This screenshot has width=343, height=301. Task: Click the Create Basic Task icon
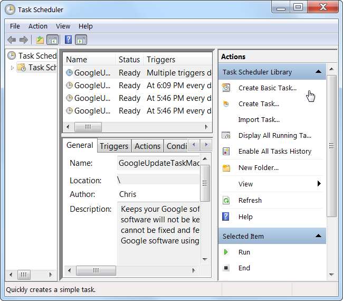coord(226,88)
